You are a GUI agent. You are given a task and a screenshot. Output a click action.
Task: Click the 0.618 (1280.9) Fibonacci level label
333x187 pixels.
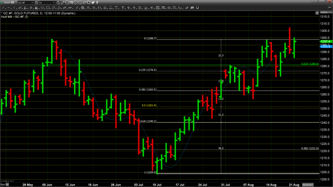[308, 64]
